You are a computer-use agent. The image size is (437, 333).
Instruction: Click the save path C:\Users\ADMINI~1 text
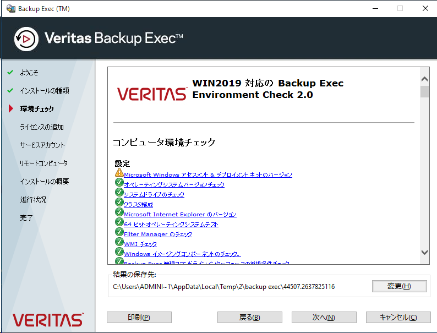tap(224, 287)
